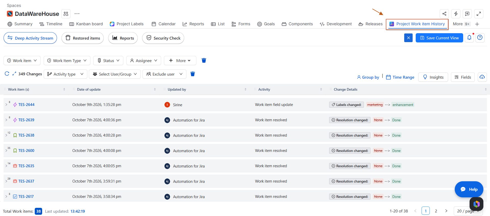490x216 pixels.
Task: Enter full screen with the expand arrows icon
Action: (x=479, y=14)
